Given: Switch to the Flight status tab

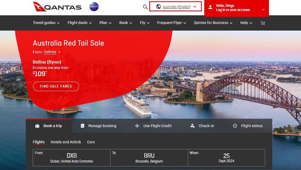Looking at the screenshot, I should (x=248, y=126).
